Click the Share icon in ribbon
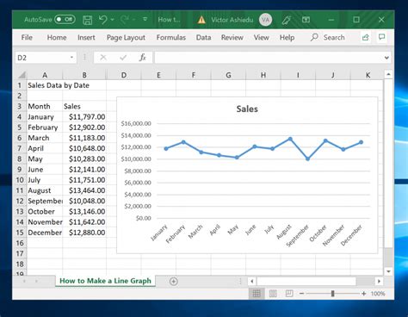408x317 pixels. tap(365, 37)
